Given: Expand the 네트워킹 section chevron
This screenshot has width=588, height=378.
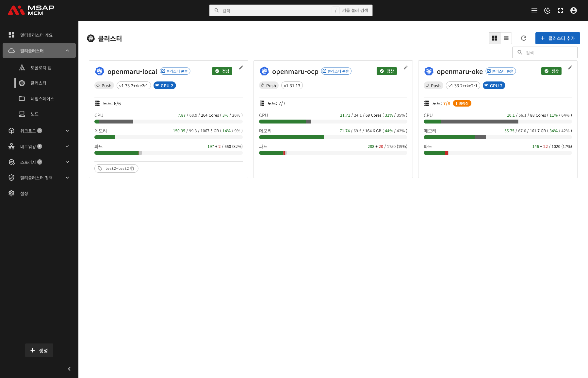Looking at the screenshot, I should pos(67,146).
